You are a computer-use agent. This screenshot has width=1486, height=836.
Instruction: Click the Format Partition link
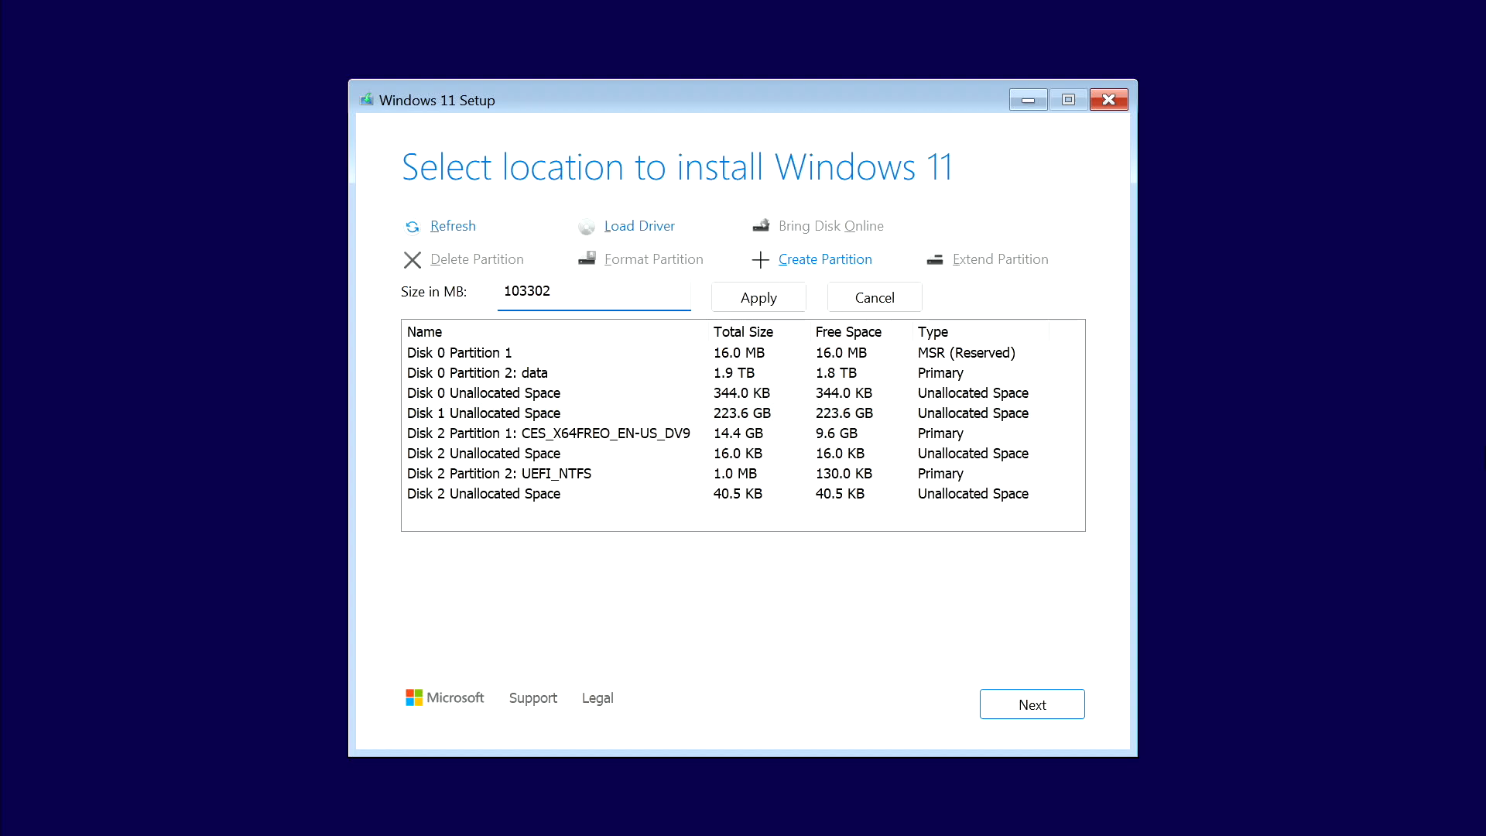(x=654, y=259)
